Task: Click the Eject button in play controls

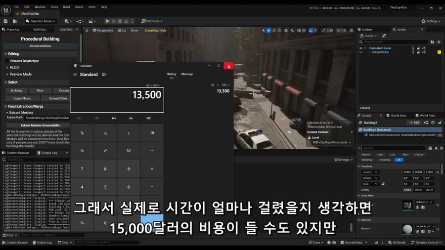Action: pyautogui.click(x=126, y=21)
